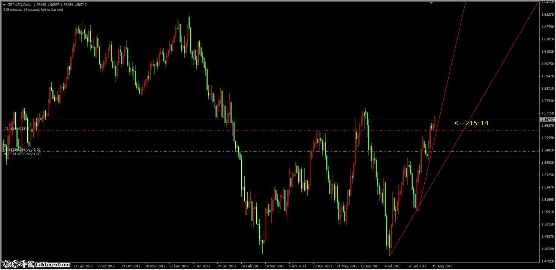Click the 1.59470 price scale label
Image resolution: width=556 pixels, height=270 pixels.
[548, 76]
